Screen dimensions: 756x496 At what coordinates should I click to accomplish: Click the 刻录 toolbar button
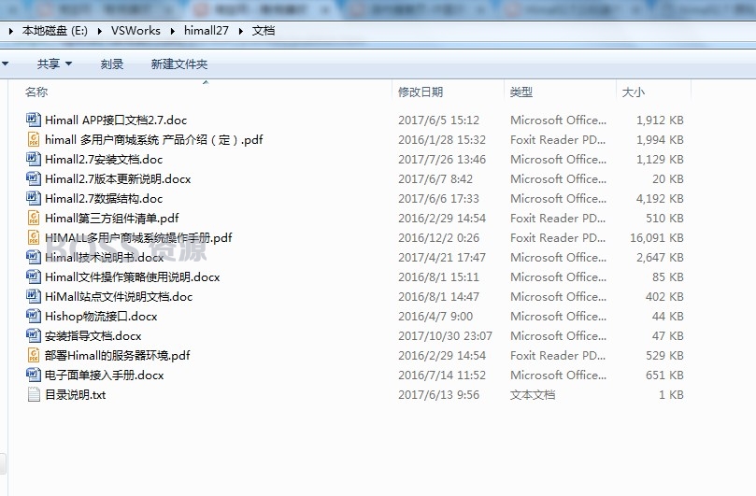coord(112,64)
